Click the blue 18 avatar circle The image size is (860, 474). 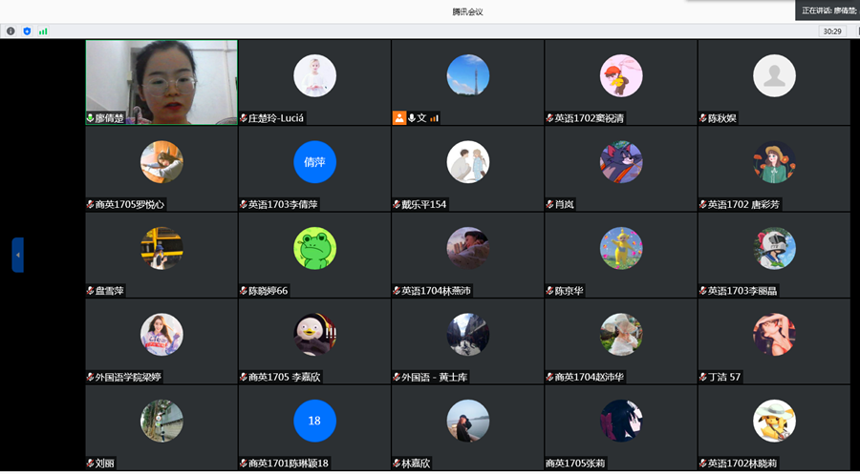coord(314,421)
